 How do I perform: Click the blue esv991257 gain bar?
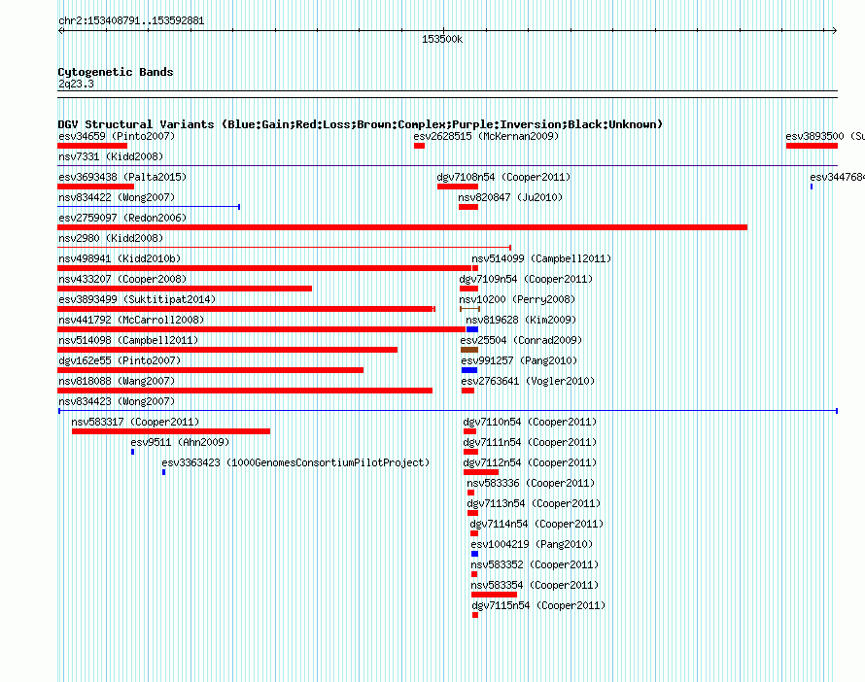pos(469,370)
